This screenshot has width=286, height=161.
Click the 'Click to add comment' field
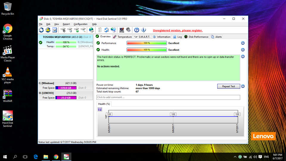(168, 97)
